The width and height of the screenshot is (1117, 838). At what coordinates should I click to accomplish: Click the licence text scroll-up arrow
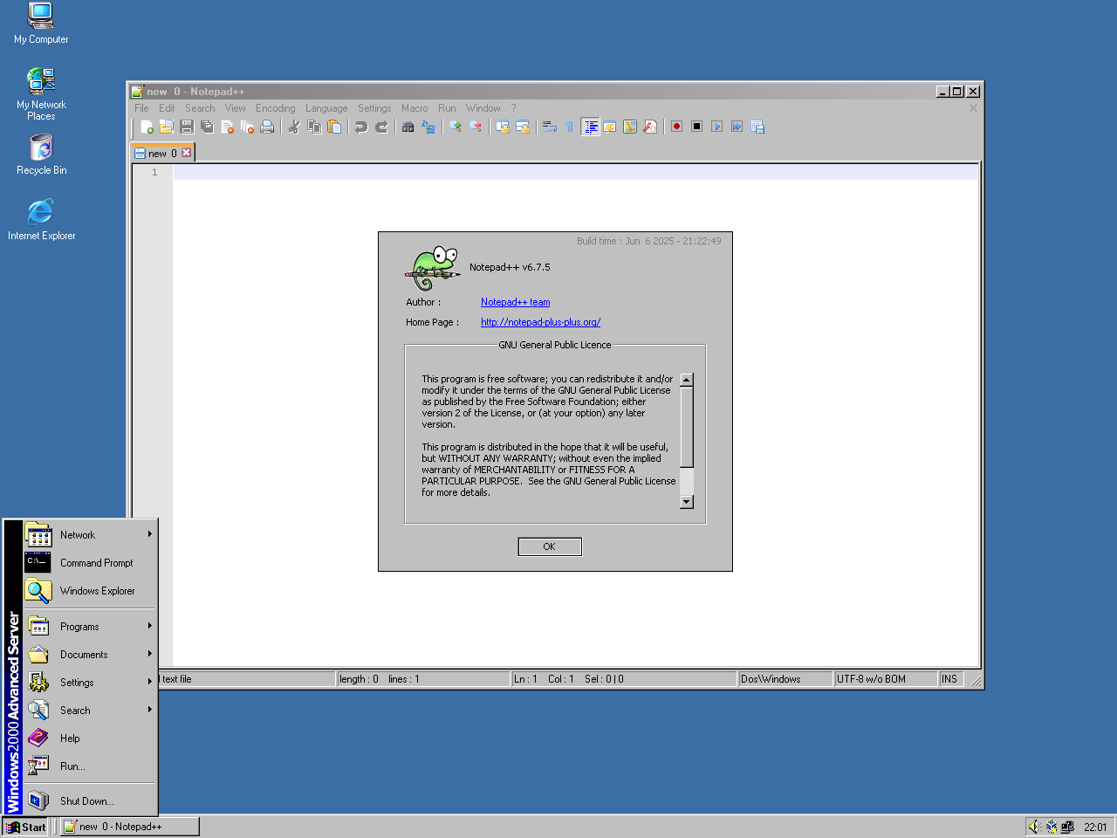687,380
